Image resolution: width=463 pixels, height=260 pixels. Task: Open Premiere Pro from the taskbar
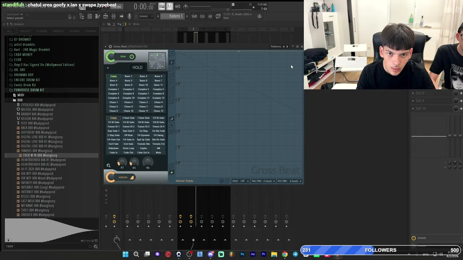pyautogui.click(x=263, y=255)
